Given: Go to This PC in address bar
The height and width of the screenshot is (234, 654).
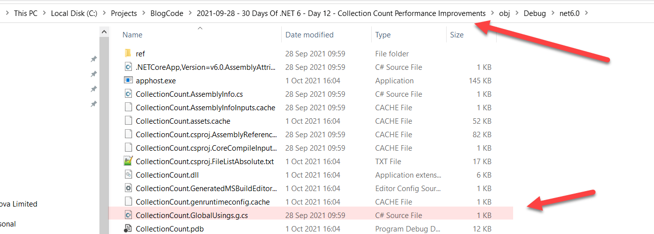Looking at the screenshot, I should click(25, 13).
